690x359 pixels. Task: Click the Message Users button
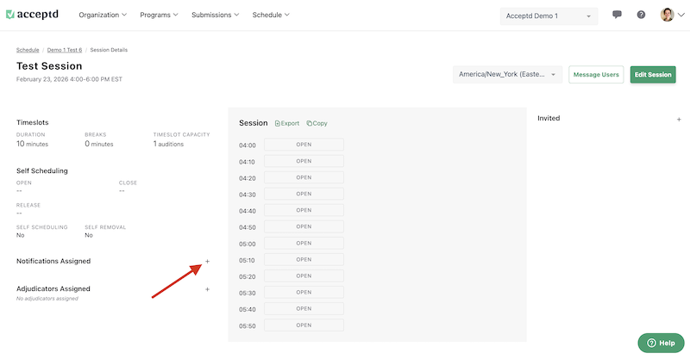[x=596, y=75]
